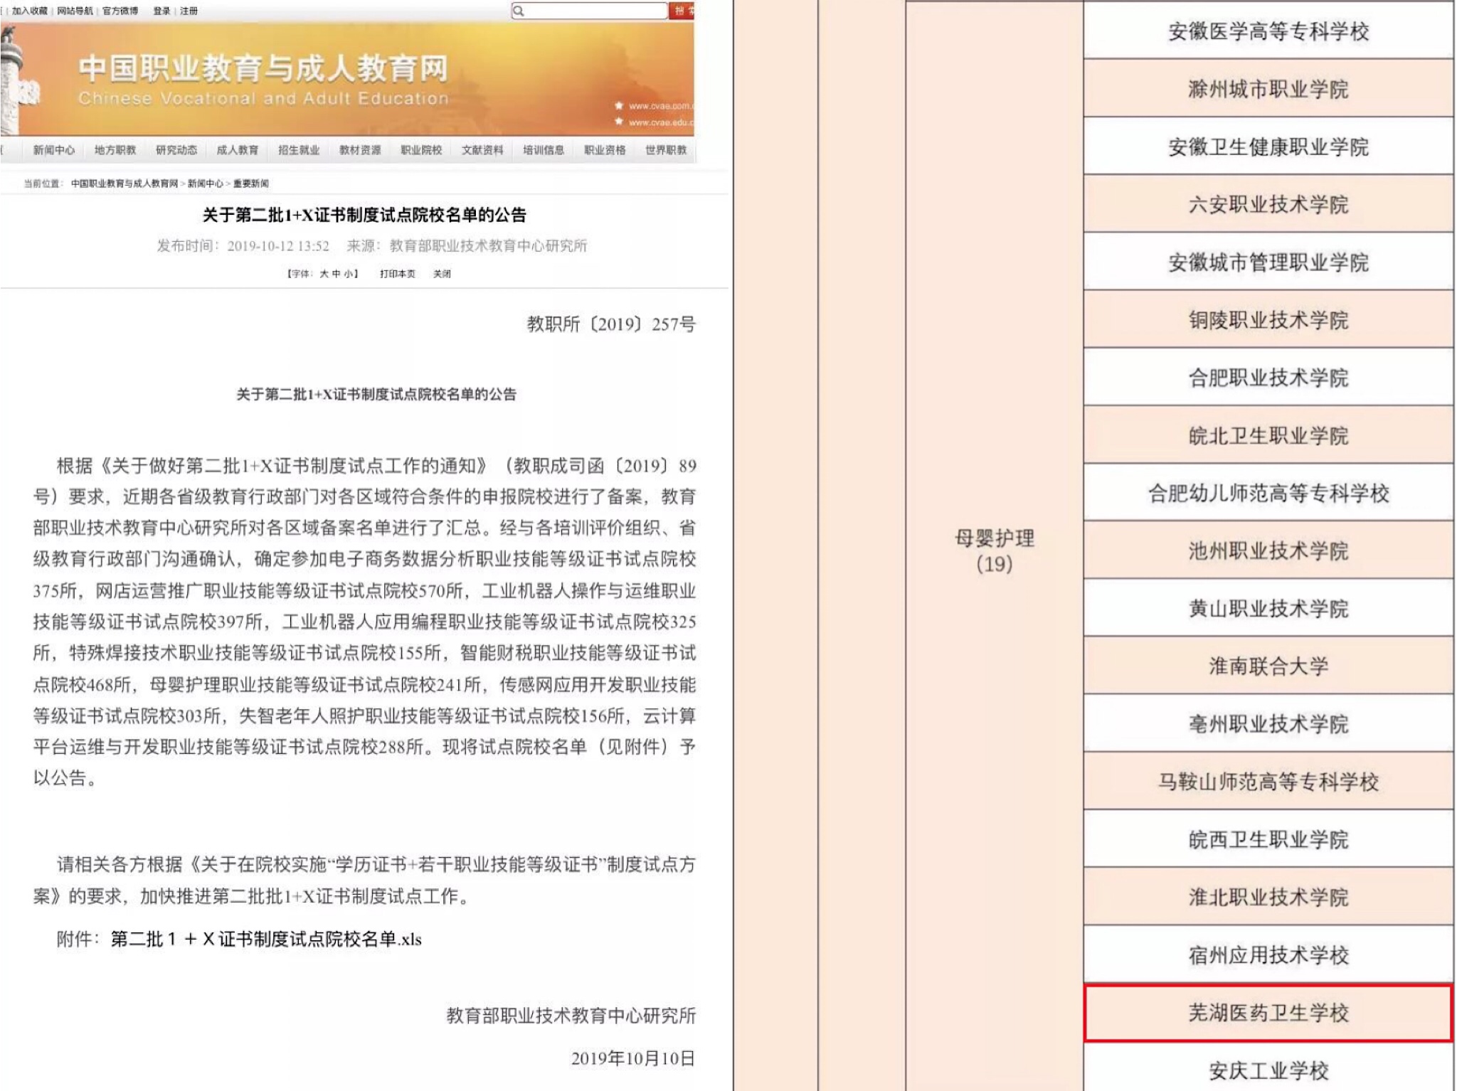Open the 职业资格 navigation menu item

pyautogui.click(x=605, y=150)
